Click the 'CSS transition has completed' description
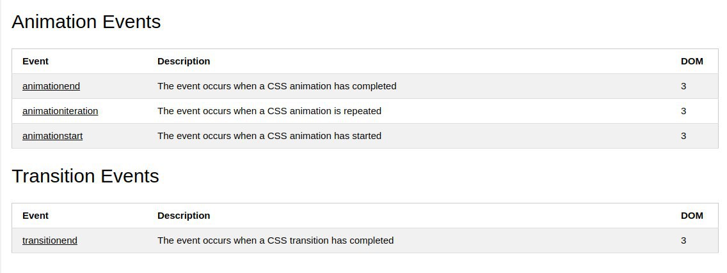The image size is (727, 273). point(275,240)
